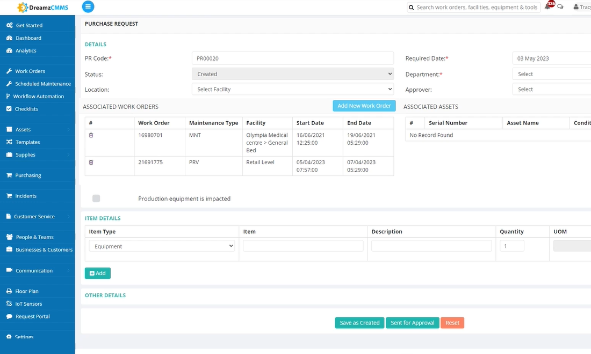591x354 pixels.
Task: Check the Production equipment is impacted checkbox
Action: tap(96, 198)
